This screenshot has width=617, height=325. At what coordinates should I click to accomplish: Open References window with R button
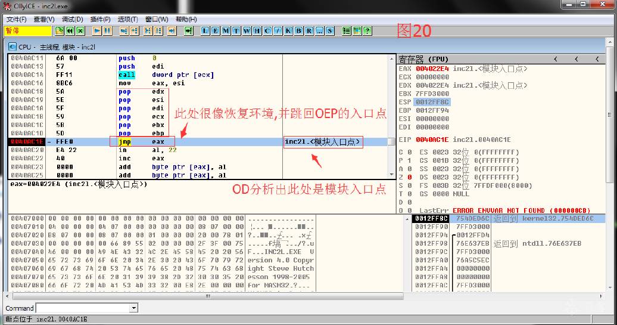click(309, 31)
